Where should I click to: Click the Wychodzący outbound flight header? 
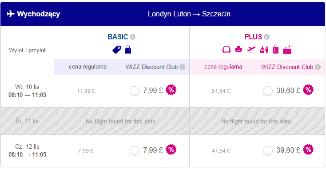point(33,14)
